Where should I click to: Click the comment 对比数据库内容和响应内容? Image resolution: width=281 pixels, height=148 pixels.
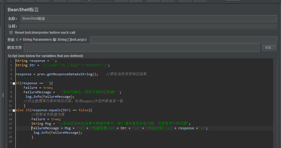click(x=73, y=101)
